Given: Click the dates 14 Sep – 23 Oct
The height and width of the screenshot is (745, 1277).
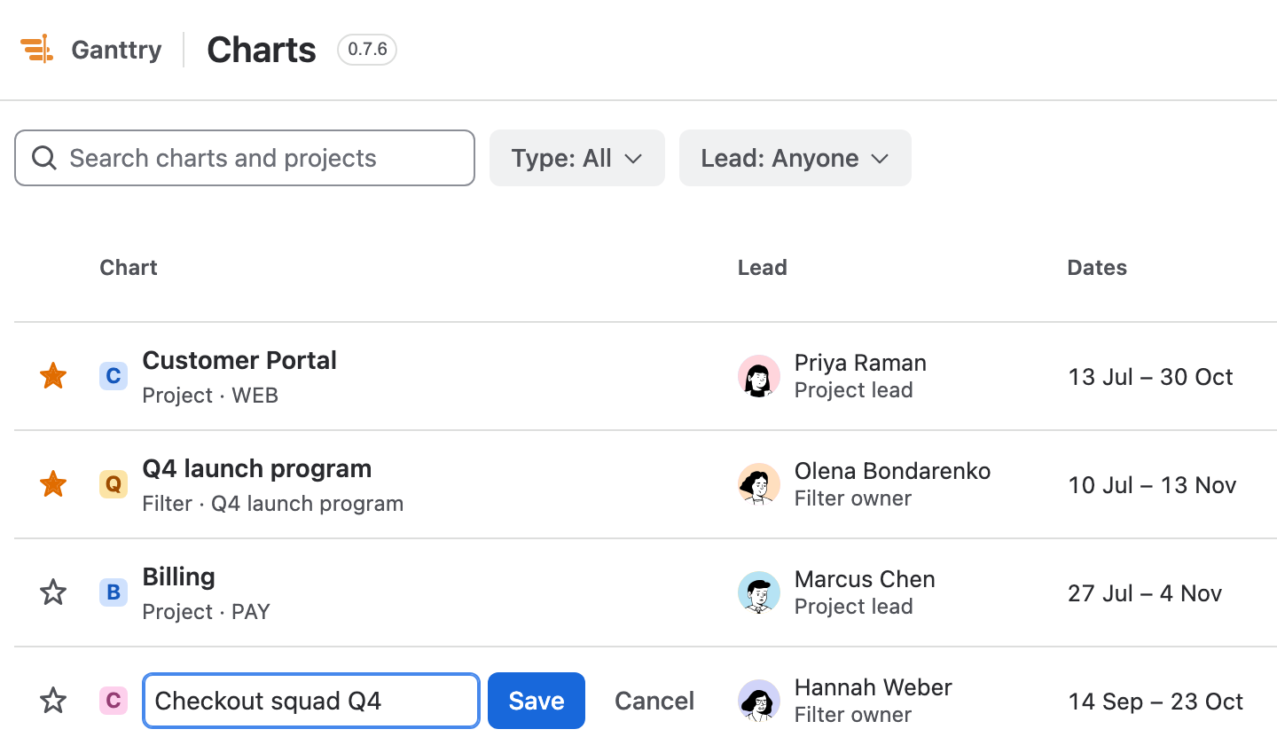Looking at the screenshot, I should (1156, 702).
